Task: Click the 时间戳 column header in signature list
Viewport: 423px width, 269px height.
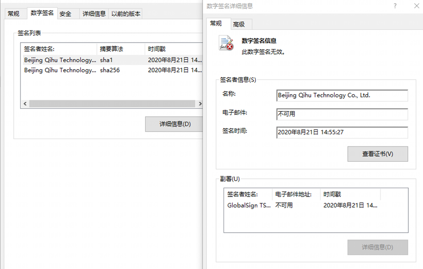Action: pyautogui.click(x=174, y=49)
